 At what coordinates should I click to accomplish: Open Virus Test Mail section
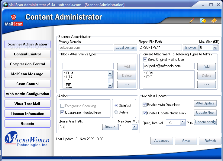(27, 104)
